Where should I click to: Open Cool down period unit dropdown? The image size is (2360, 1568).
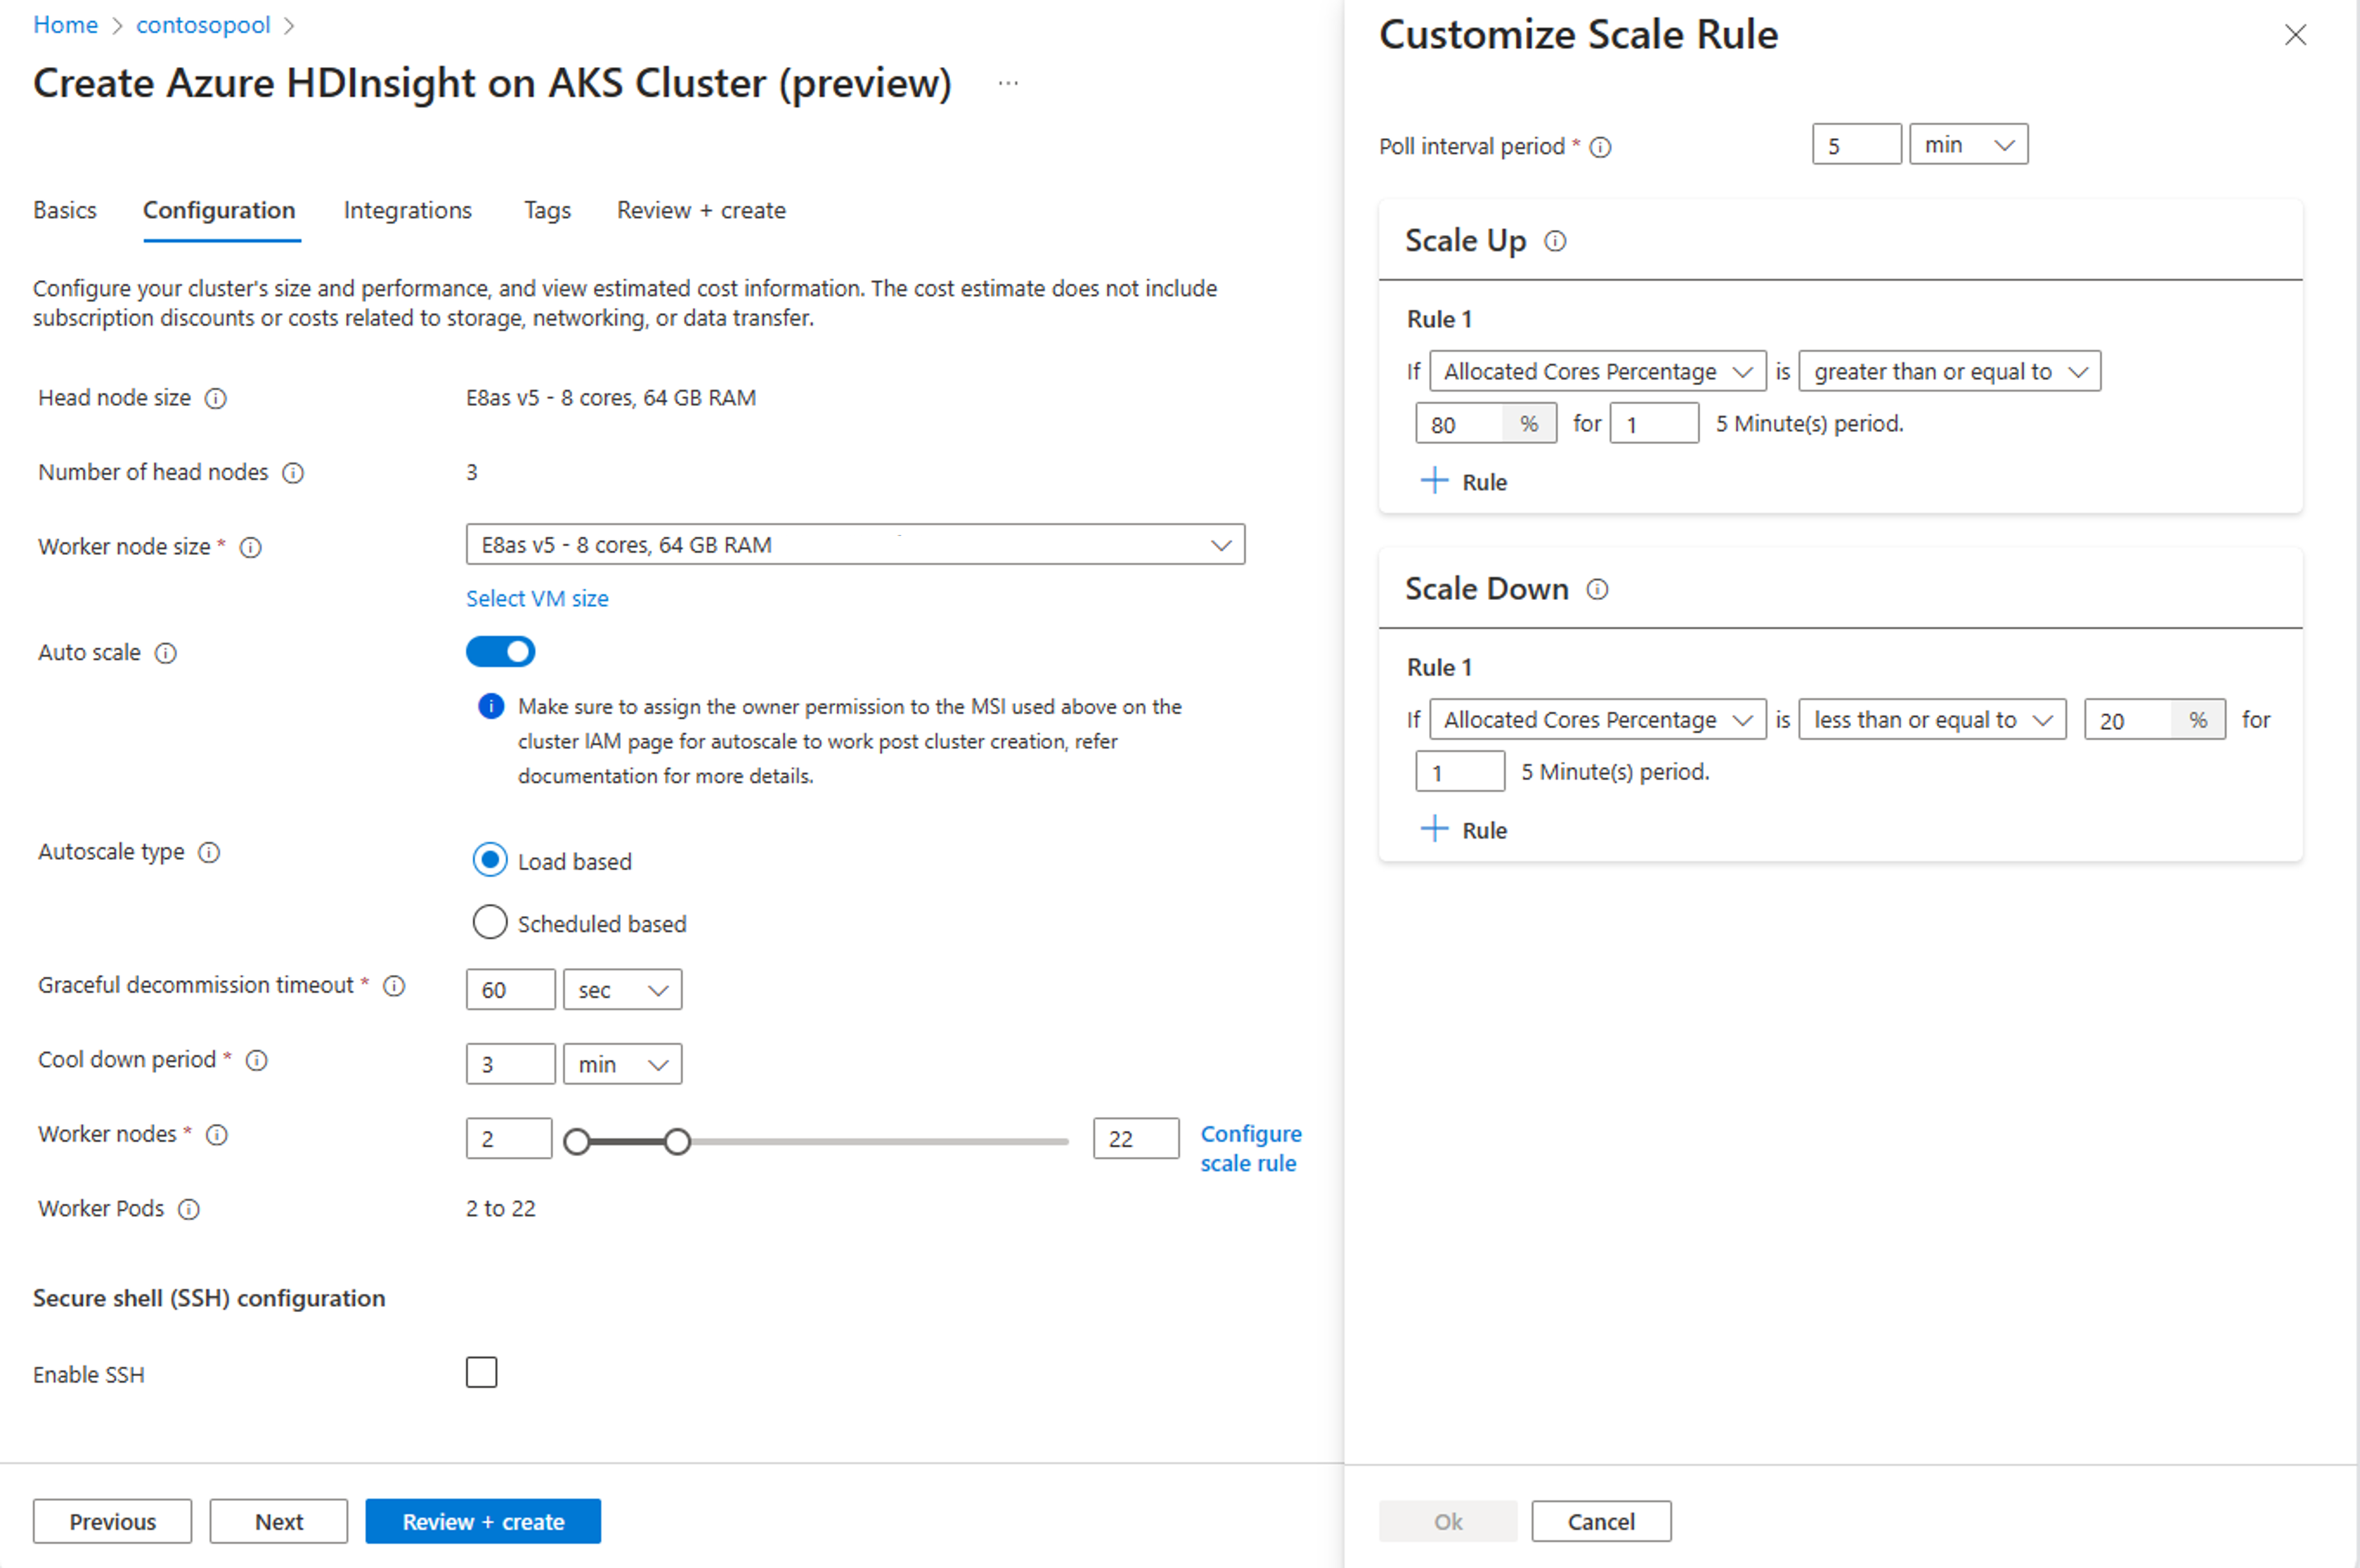pyautogui.click(x=622, y=1064)
